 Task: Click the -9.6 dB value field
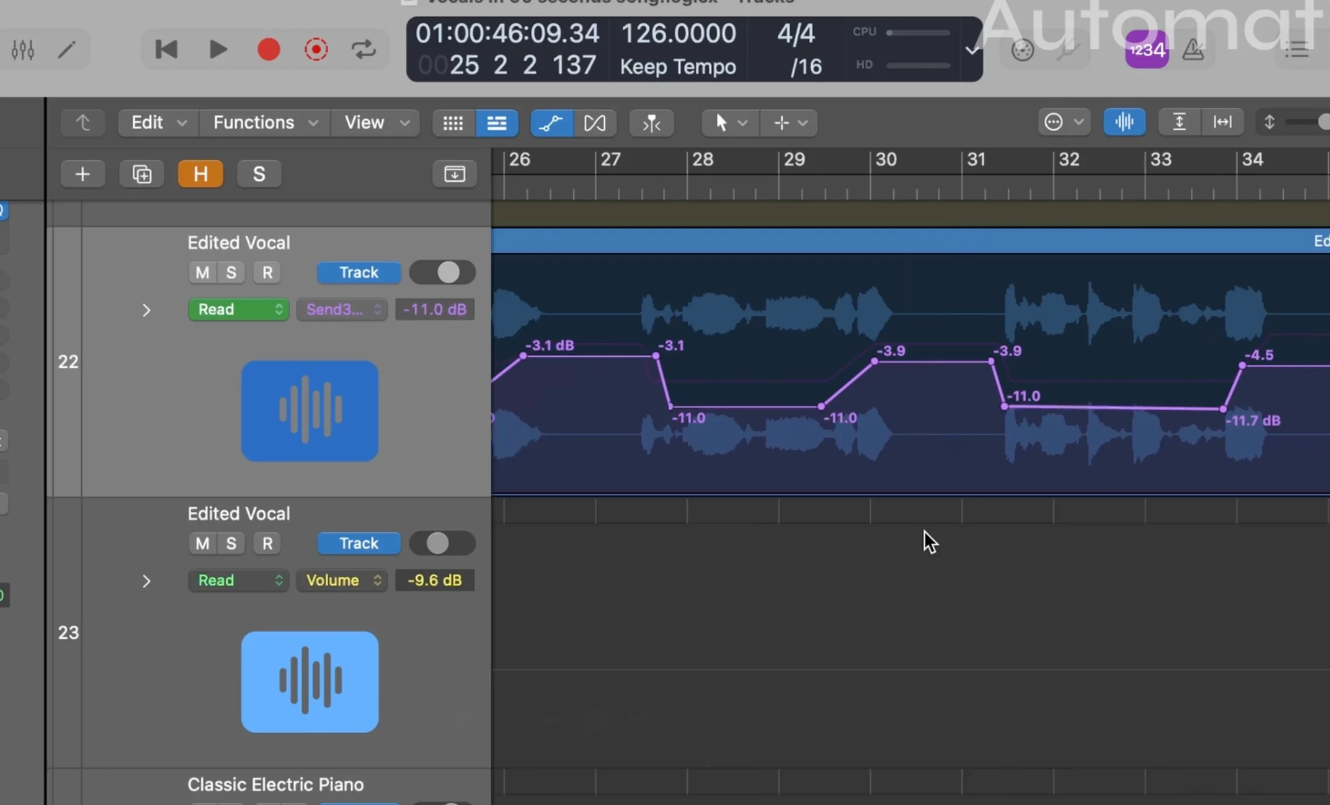tap(435, 580)
